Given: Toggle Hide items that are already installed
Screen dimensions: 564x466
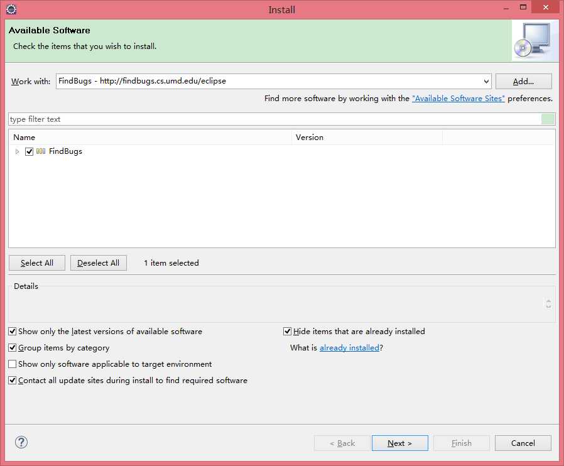Looking at the screenshot, I should pos(287,331).
